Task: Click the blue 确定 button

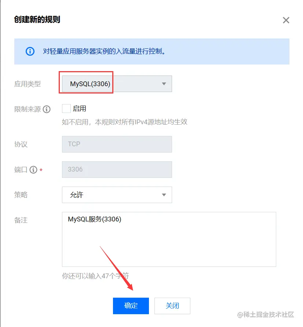Action: [x=131, y=306]
